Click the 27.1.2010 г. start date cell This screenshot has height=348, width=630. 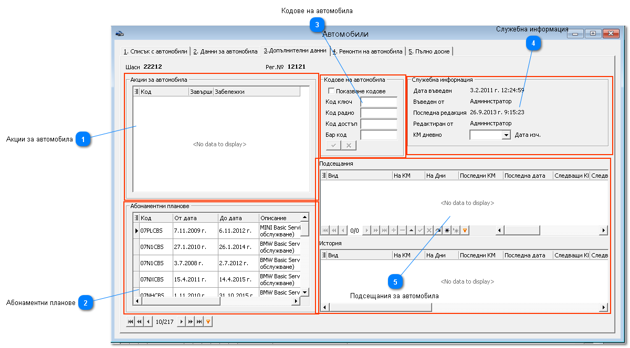[x=195, y=247]
